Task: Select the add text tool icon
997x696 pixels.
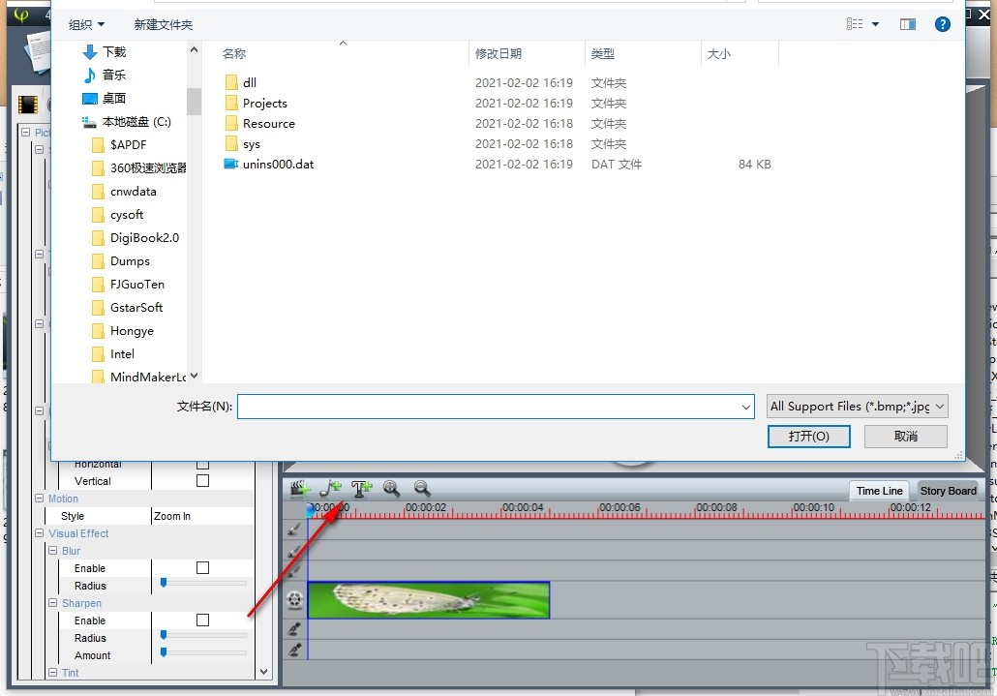Action: 360,488
